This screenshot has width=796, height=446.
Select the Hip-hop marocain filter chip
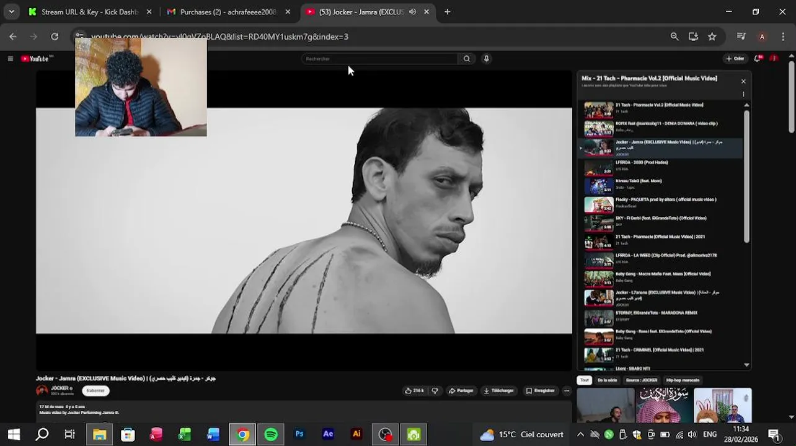coord(683,380)
